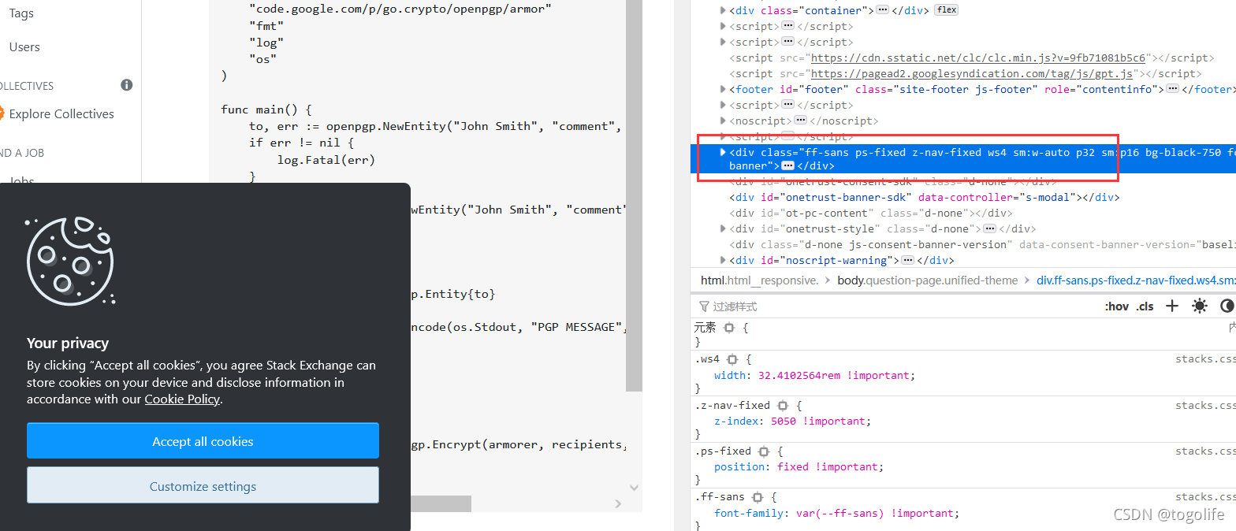Image resolution: width=1236 pixels, height=531 pixels.
Task: Click Accept all cookies button
Action: (x=203, y=441)
